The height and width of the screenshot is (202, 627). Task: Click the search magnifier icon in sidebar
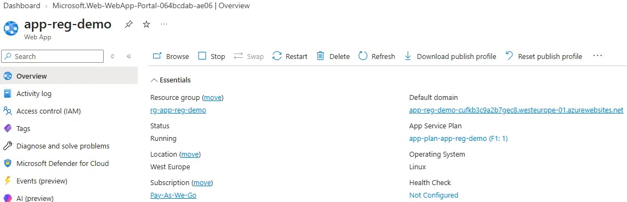click(x=8, y=56)
